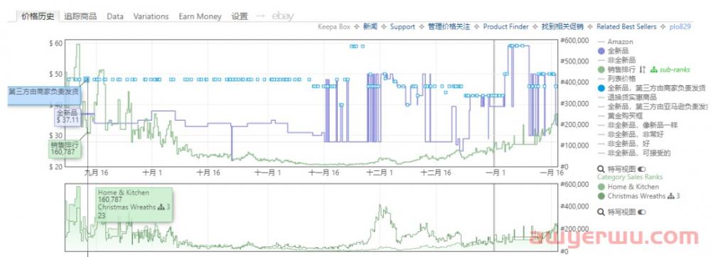
Task: Open the 价格历史 tab
Action: tap(38, 16)
